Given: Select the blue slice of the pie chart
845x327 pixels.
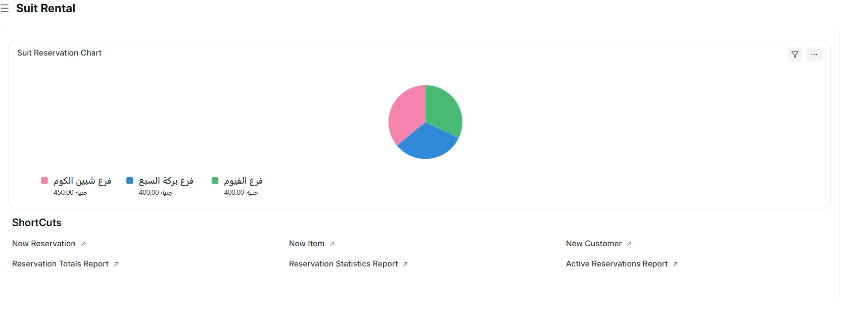Looking at the screenshot, I should (427, 143).
